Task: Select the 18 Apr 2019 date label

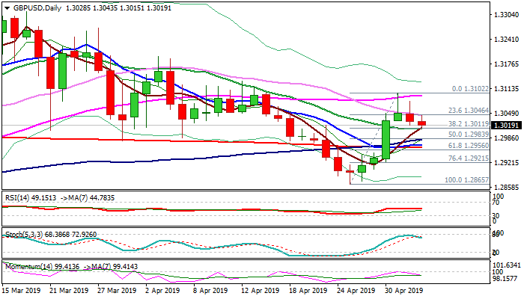Action: coord(308,290)
